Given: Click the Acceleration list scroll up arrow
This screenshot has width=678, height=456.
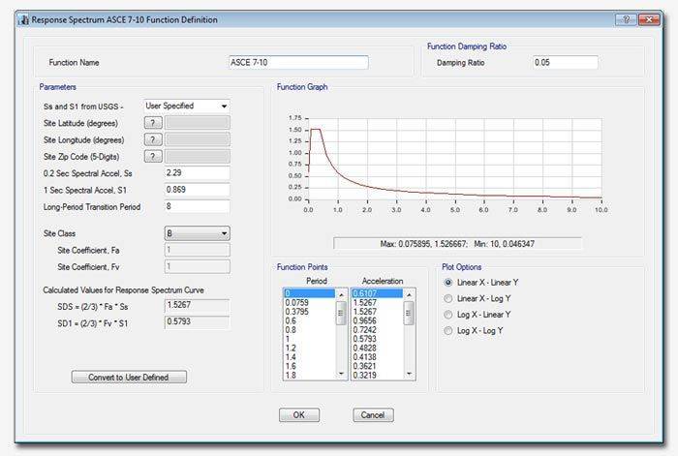Looking at the screenshot, I should (x=409, y=294).
